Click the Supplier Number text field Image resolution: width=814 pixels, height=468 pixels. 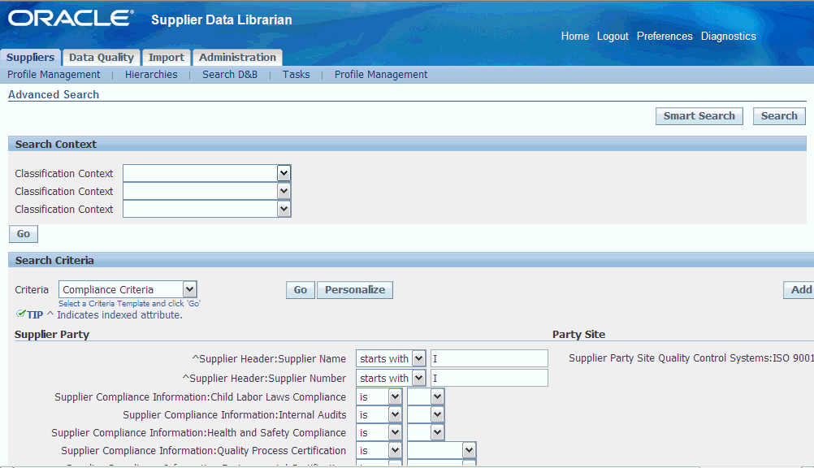489,378
